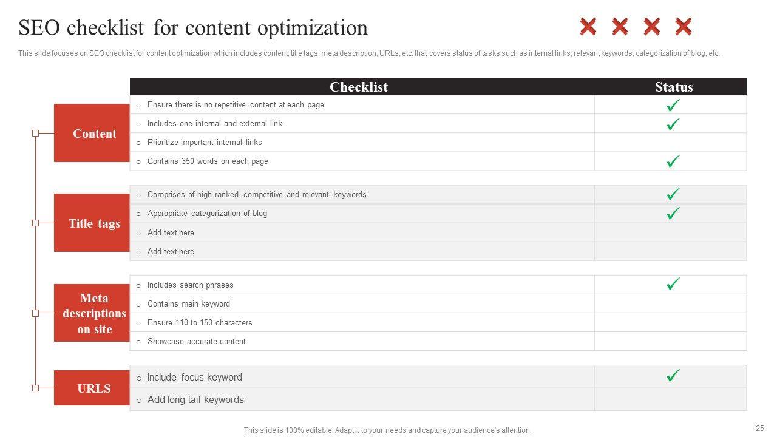This screenshot has width=777, height=437.
Task: Click the checkmark beside internal and external link
Action: coord(673,124)
